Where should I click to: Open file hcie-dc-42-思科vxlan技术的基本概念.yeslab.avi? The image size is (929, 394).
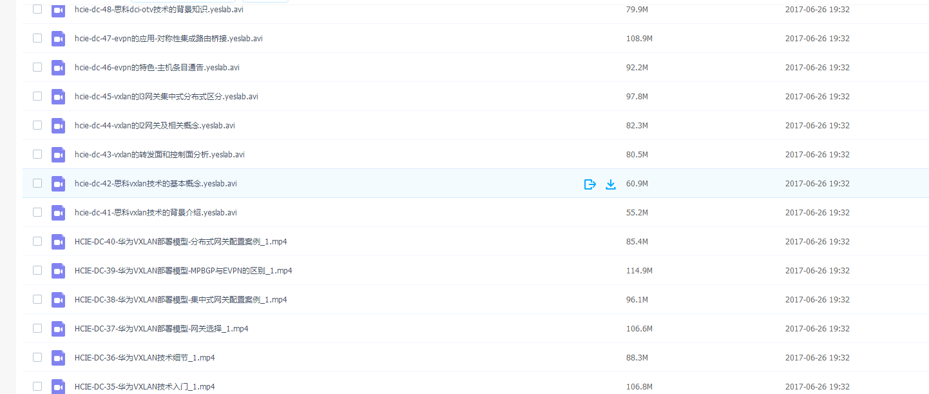pyautogui.click(x=156, y=184)
